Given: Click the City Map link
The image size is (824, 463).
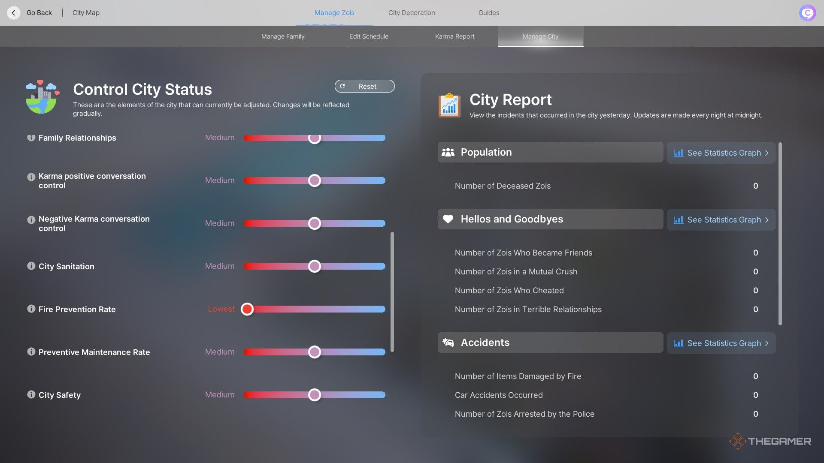Looking at the screenshot, I should pos(86,13).
